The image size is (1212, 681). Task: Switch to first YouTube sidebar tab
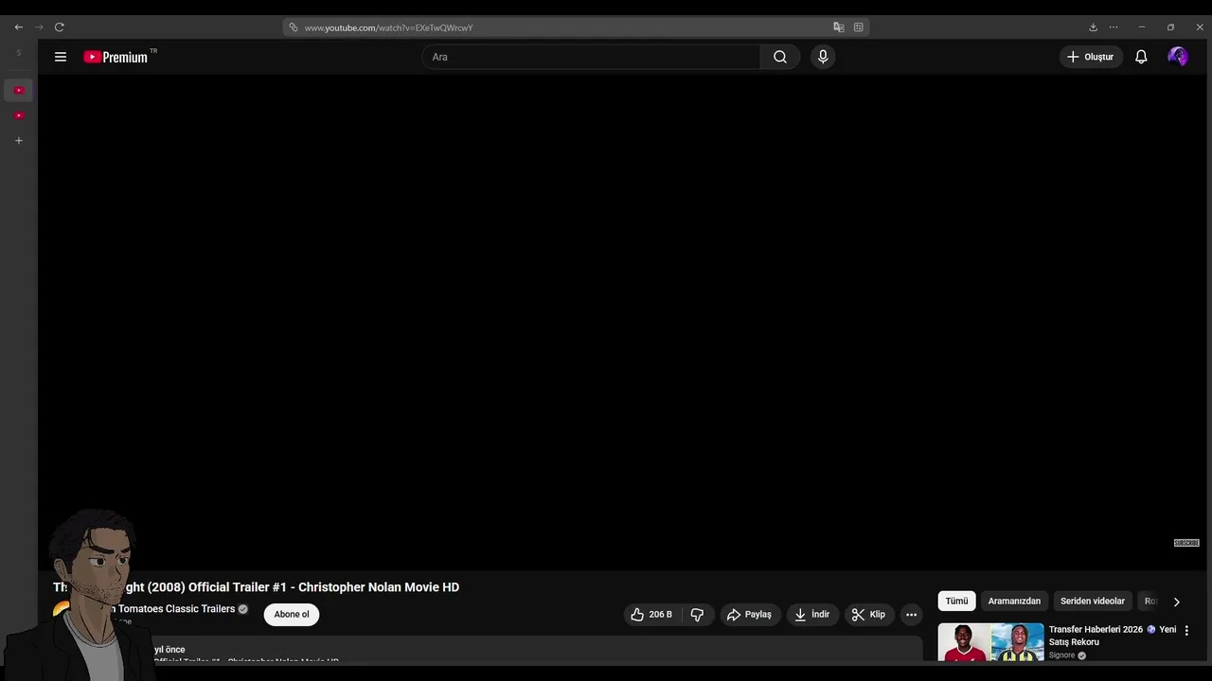(19, 90)
